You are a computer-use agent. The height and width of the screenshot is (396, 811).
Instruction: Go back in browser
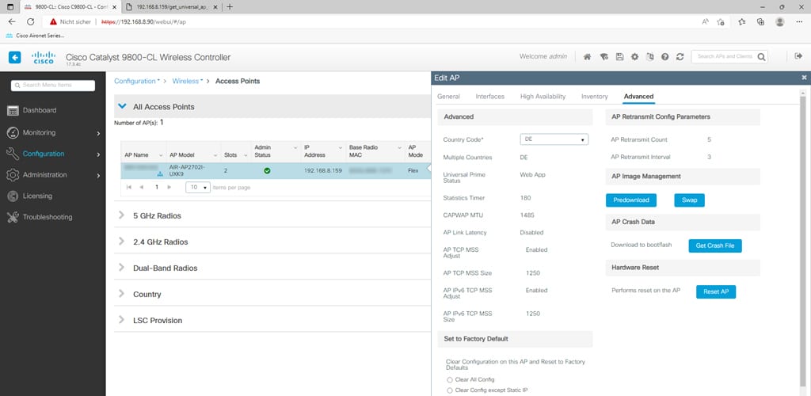point(12,21)
